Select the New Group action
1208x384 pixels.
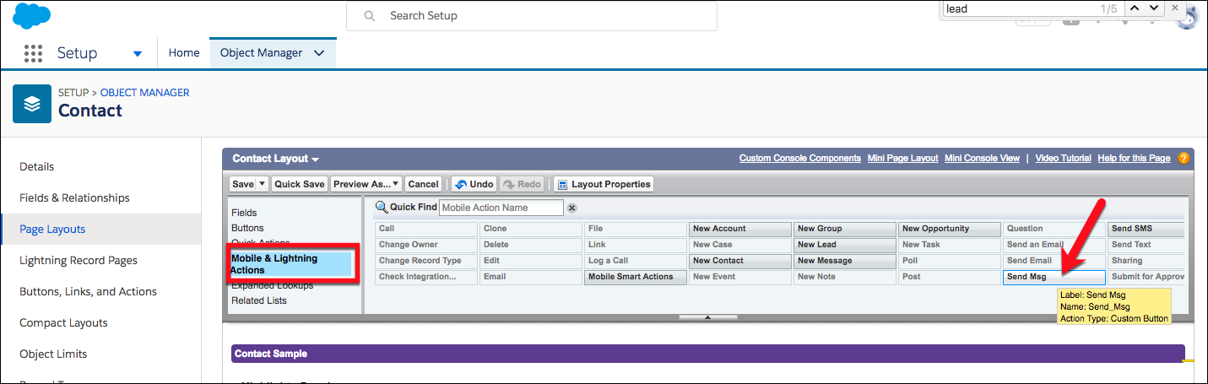845,229
